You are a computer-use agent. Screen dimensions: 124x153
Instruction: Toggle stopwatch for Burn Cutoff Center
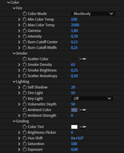pyautogui.click(x=25, y=42)
